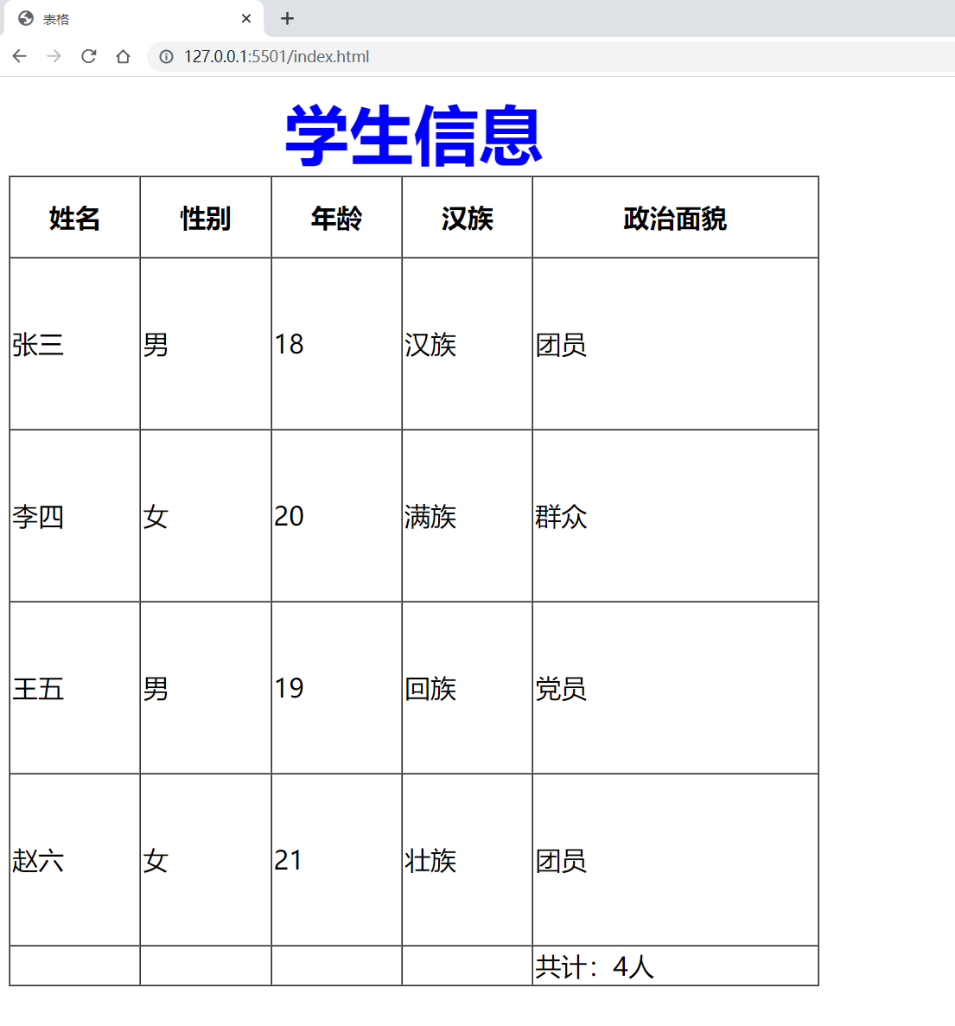Click 男 in 张三's row

pyautogui.click(x=206, y=343)
